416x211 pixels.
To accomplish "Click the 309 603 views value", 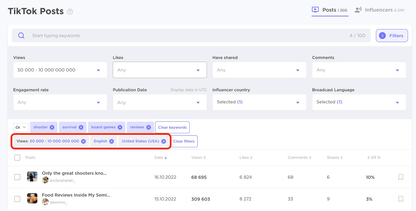I will [x=201, y=199].
